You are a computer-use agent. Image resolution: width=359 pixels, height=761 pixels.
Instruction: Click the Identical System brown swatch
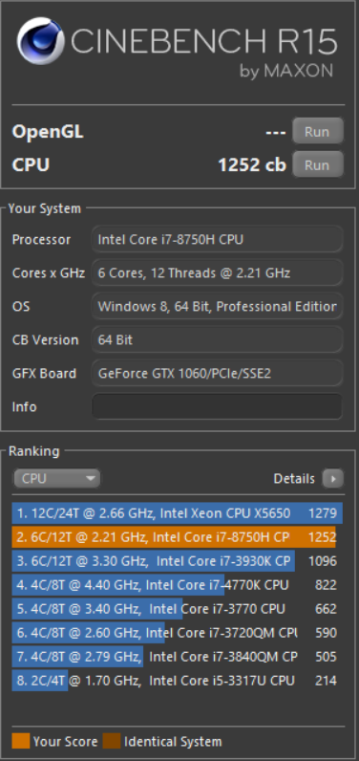pyautogui.click(x=112, y=742)
